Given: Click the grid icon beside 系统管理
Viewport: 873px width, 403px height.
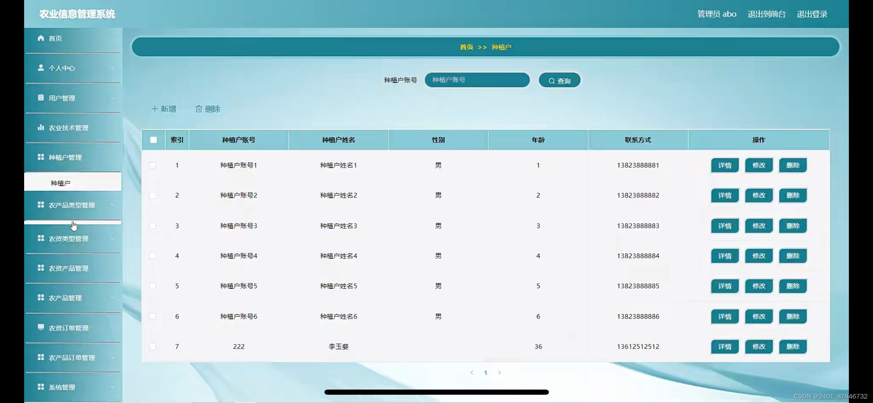Looking at the screenshot, I should (x=41, y=386).
